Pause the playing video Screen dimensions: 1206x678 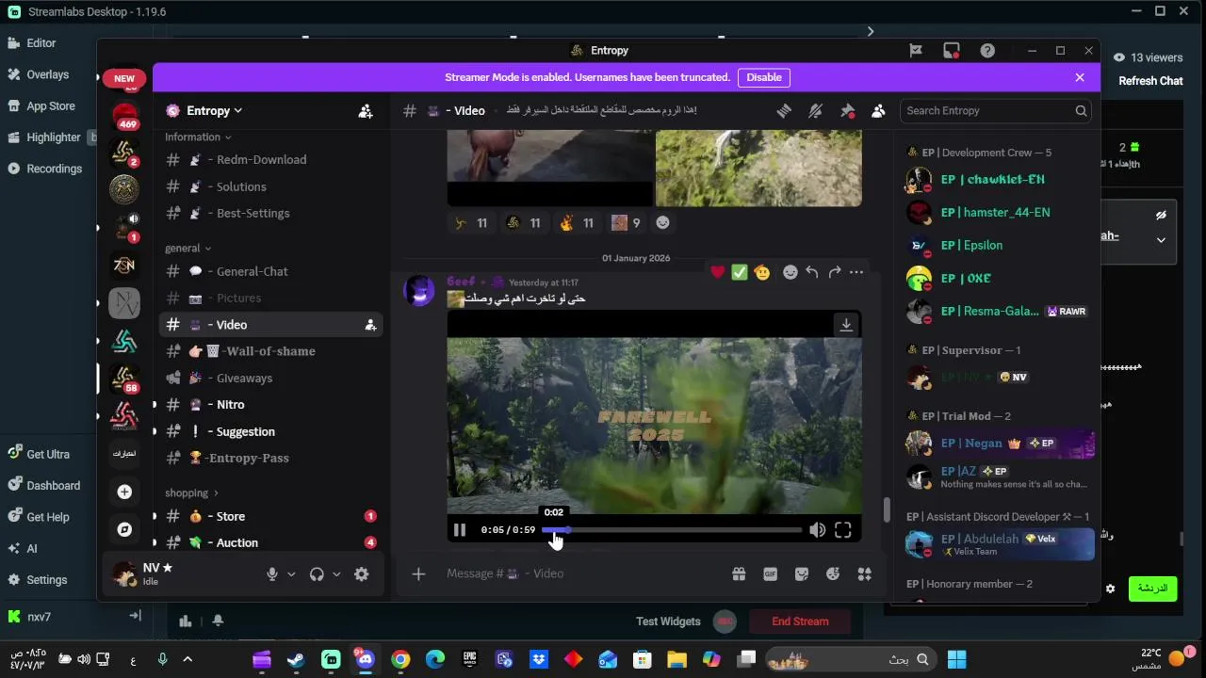coord(460,530)
